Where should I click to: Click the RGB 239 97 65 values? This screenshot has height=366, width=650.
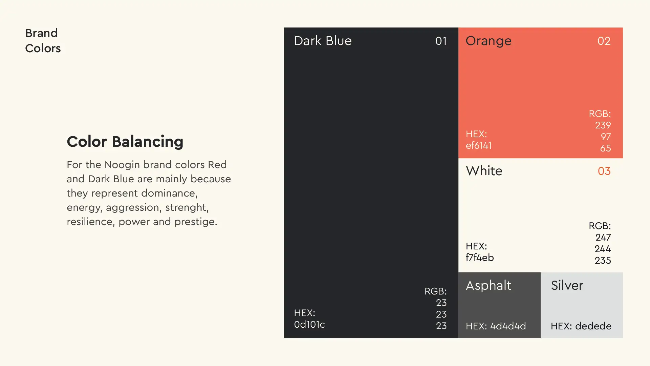click(x=600, y=131)
